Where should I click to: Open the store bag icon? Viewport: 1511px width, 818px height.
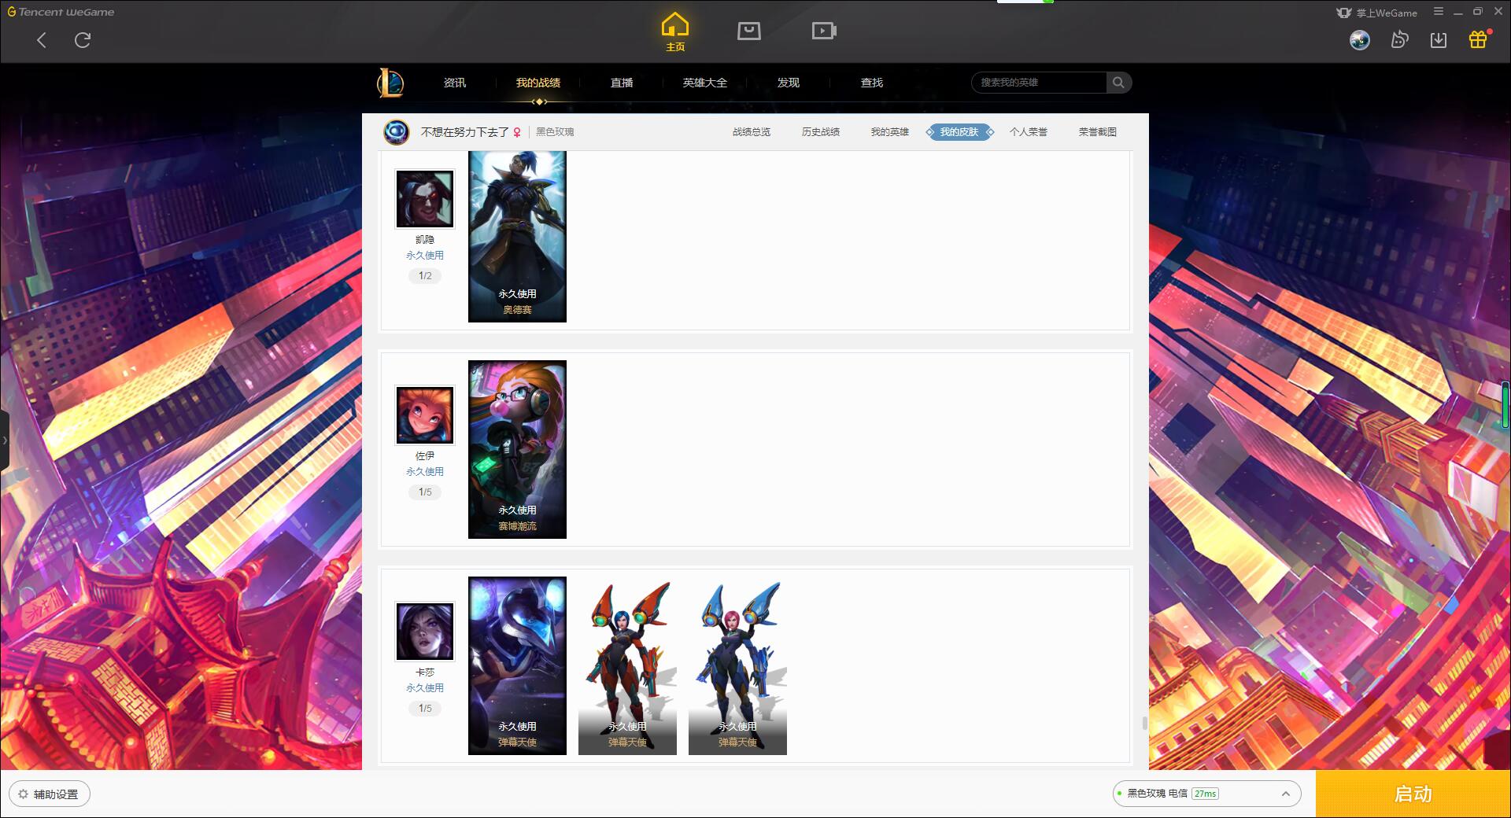(748, 31)
